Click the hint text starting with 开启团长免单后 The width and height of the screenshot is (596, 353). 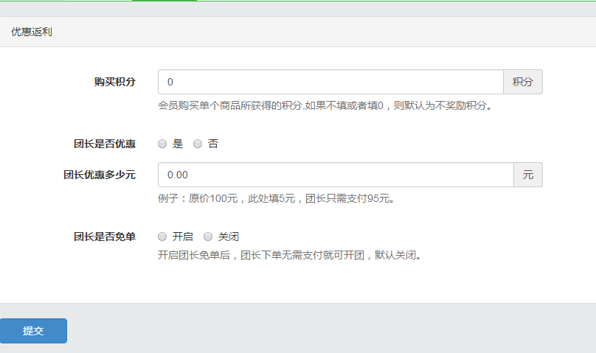[x=290, y=255]
